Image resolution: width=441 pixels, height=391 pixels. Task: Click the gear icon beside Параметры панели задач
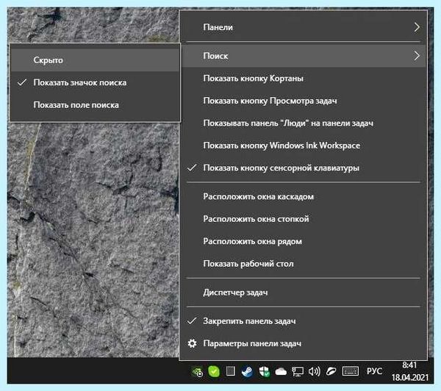pyautogui.click(x=192, y=343)
